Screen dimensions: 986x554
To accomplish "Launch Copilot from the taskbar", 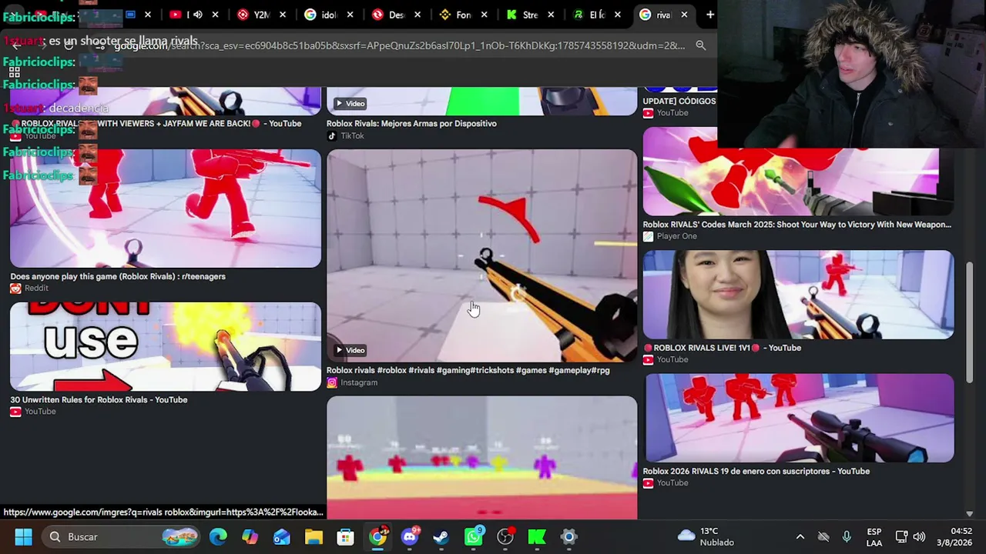I will click(x=250, y=536).
